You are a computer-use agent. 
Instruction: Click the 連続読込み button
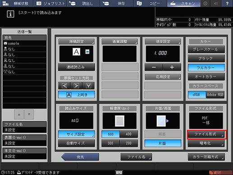coord(77,67)
